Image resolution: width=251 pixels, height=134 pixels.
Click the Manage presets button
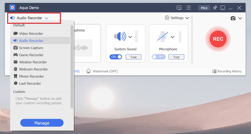(42, 123)
